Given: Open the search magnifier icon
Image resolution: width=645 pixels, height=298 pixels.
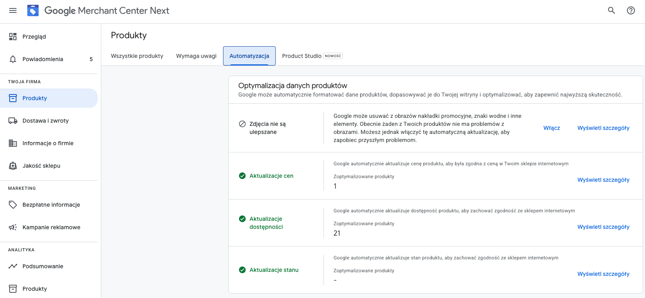Looking at the screenshot, I should (611, 10).
